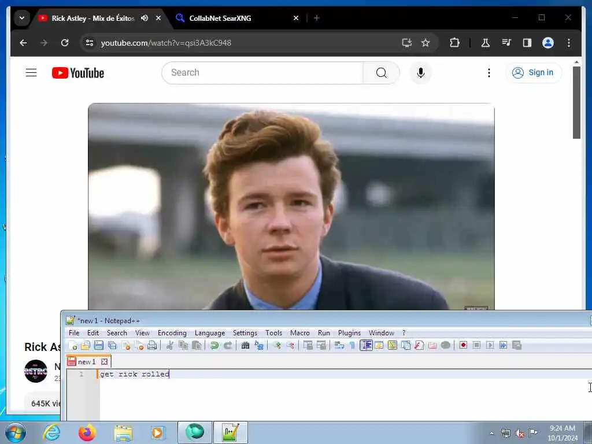Click the YouTube voice search microphone
The width and height of the screenshot is (592, 444).
(x=421, y=72)
